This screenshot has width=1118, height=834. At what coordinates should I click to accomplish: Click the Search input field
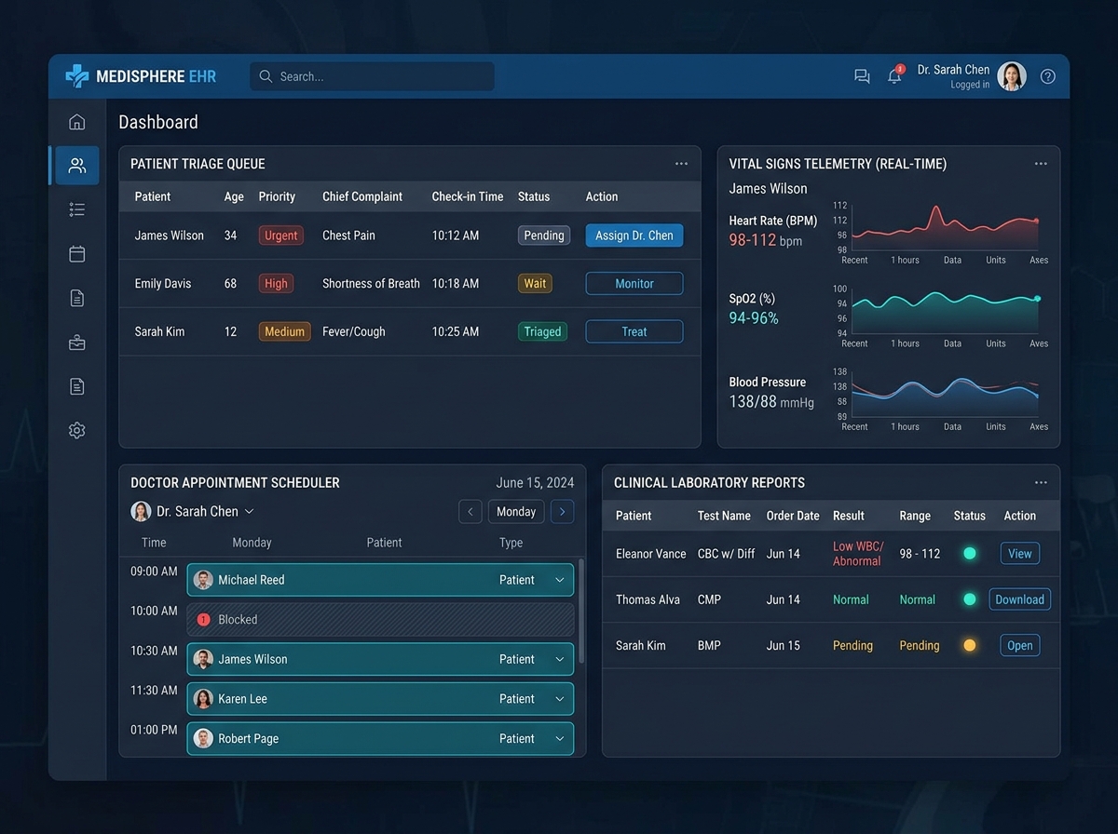click(372, 76)
